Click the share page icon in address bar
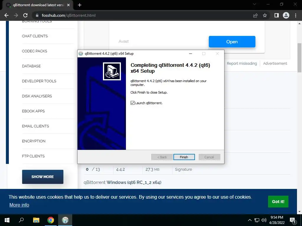The height and width of the screenshot is (226, 302). pyautogui.click(x=255, y=15)
